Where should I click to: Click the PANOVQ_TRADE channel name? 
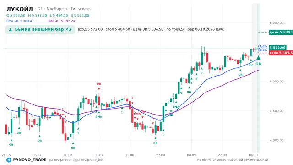[30, 160]
